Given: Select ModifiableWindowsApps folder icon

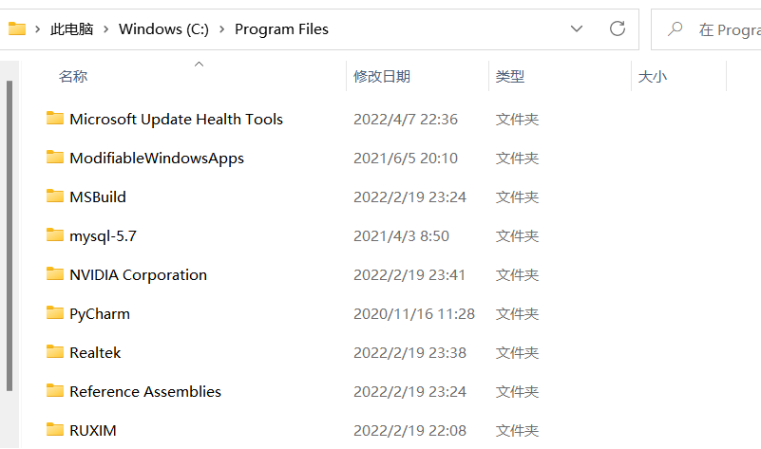Looking at the screenshot, I should (55, 157).
